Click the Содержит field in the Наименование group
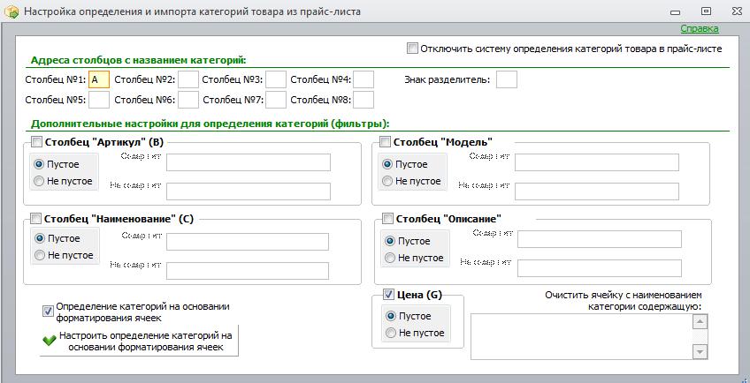The width and height of the screenshot is (750, 383). [x=248, y=242]
